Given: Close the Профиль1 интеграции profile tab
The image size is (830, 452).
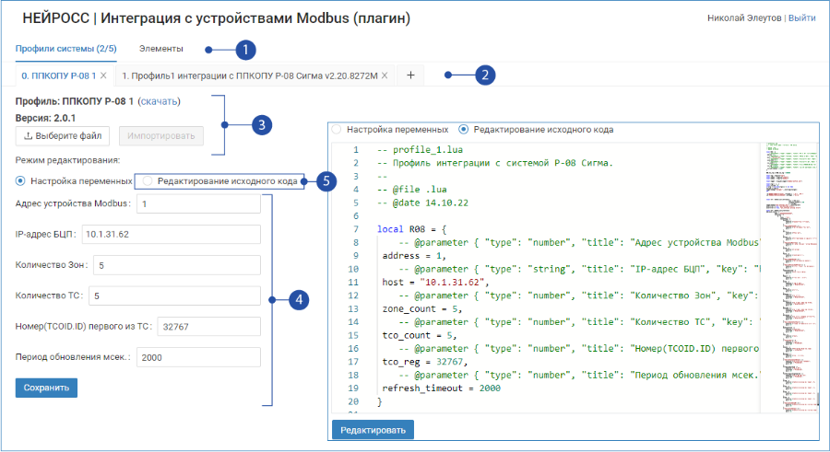Looking at the screenshot, I should coord(385,75).
